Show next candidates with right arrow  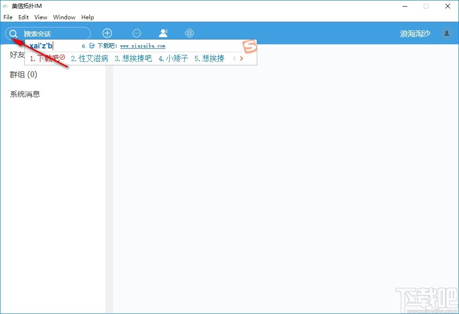coord(241,58)
